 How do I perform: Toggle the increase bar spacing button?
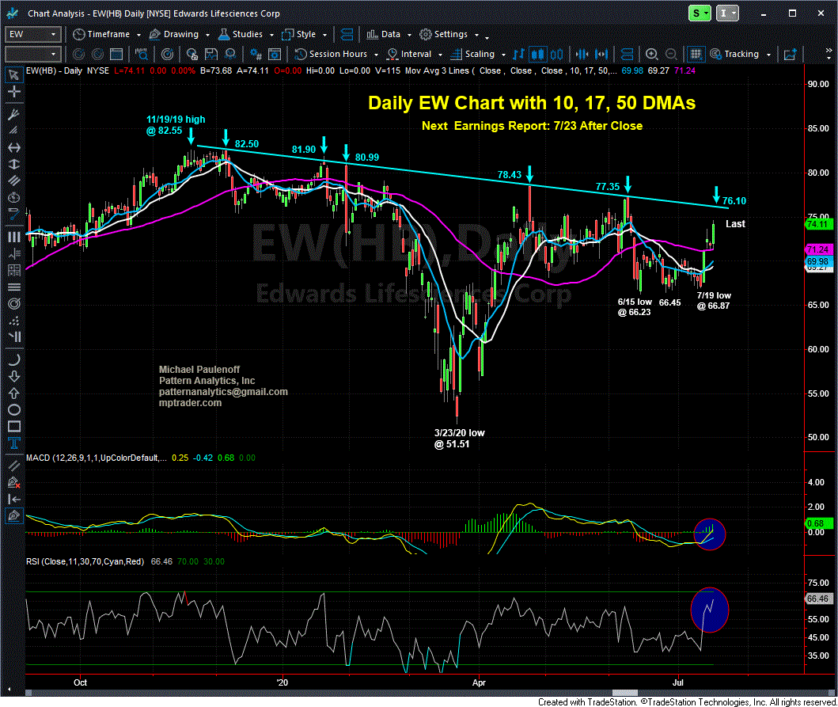tap(601, 54)
